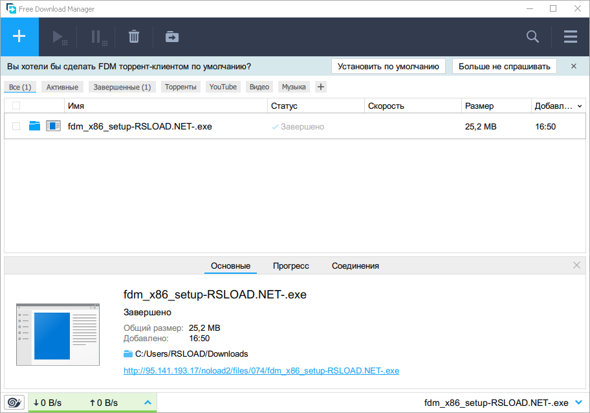Sort by Размер column header
The width and height of the screenshot is (590, 413).
click(x=496, y=106)
